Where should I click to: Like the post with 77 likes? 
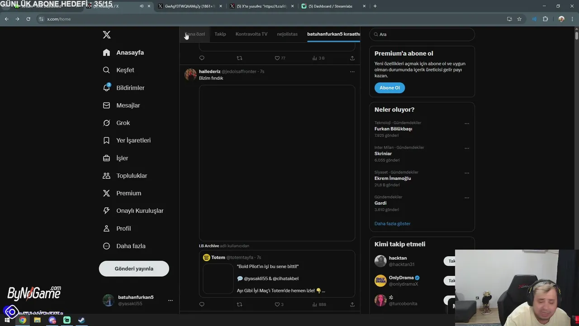[x=280, y=58]
